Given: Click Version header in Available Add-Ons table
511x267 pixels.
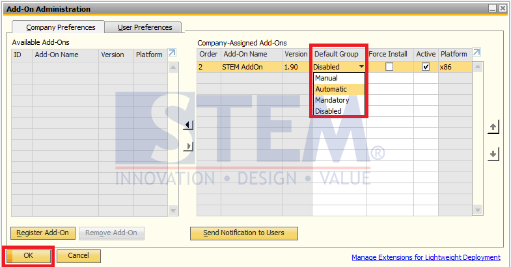Looking at the screenshot, I should pos(116,55).
